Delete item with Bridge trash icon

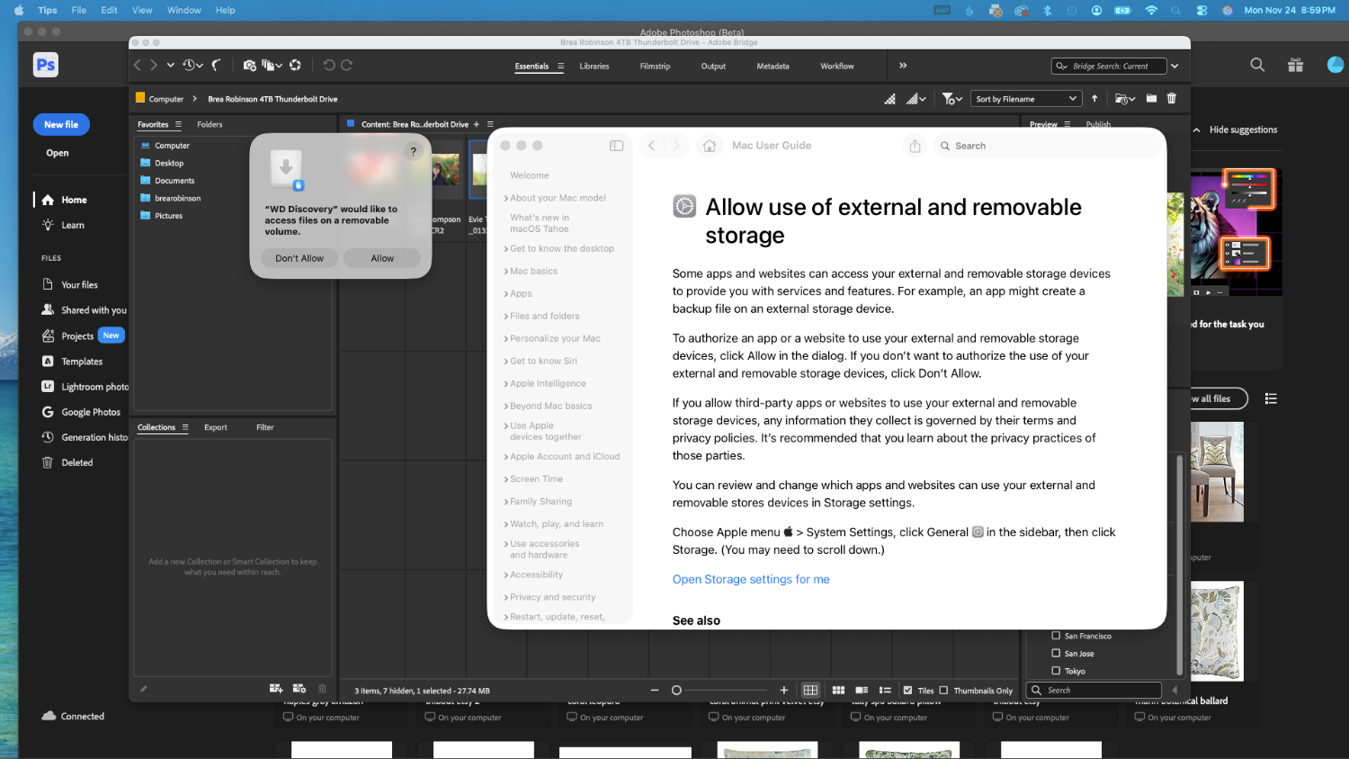click(x=1171, y=99)
